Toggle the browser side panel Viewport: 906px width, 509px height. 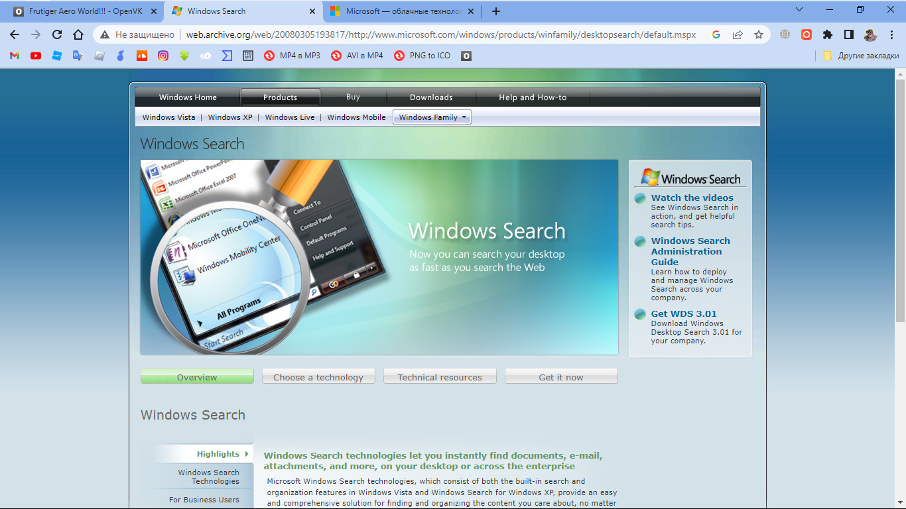point(849,34)
